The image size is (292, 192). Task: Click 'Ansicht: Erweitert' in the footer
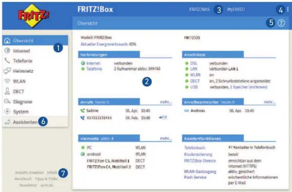(x=29, y=172)
